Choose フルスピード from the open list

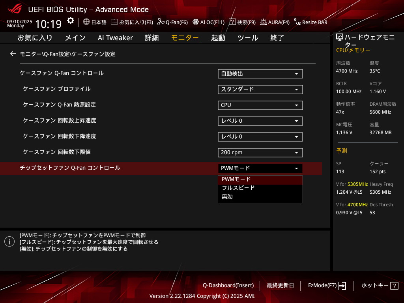260,188
